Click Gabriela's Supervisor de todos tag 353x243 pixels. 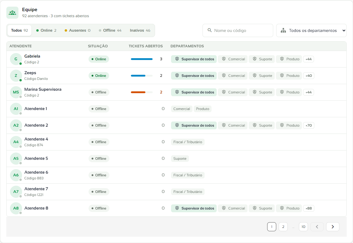194,59
